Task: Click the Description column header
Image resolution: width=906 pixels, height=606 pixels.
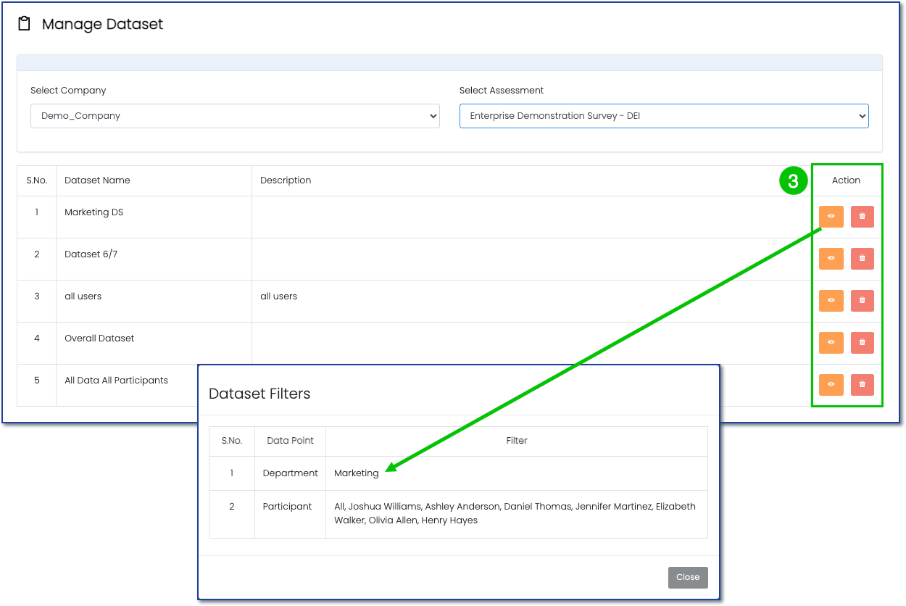Action: (286, 180)
